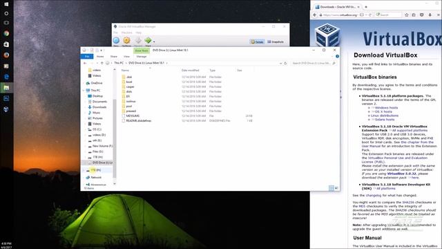Open File tab in File Explorer ribbon
The height and width of the screenshot is (249, 442).
point(87,57)
